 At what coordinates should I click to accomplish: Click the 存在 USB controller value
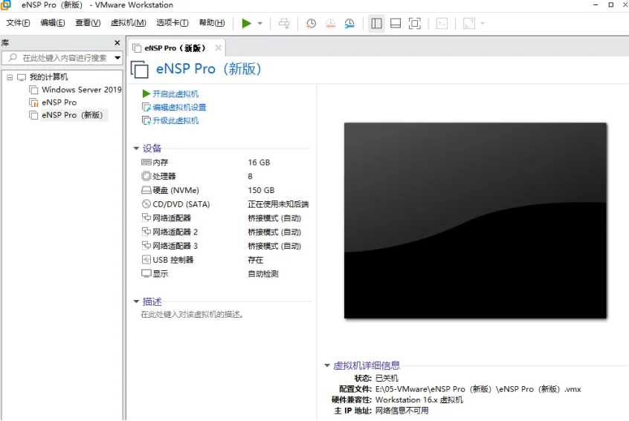(256, 260)
